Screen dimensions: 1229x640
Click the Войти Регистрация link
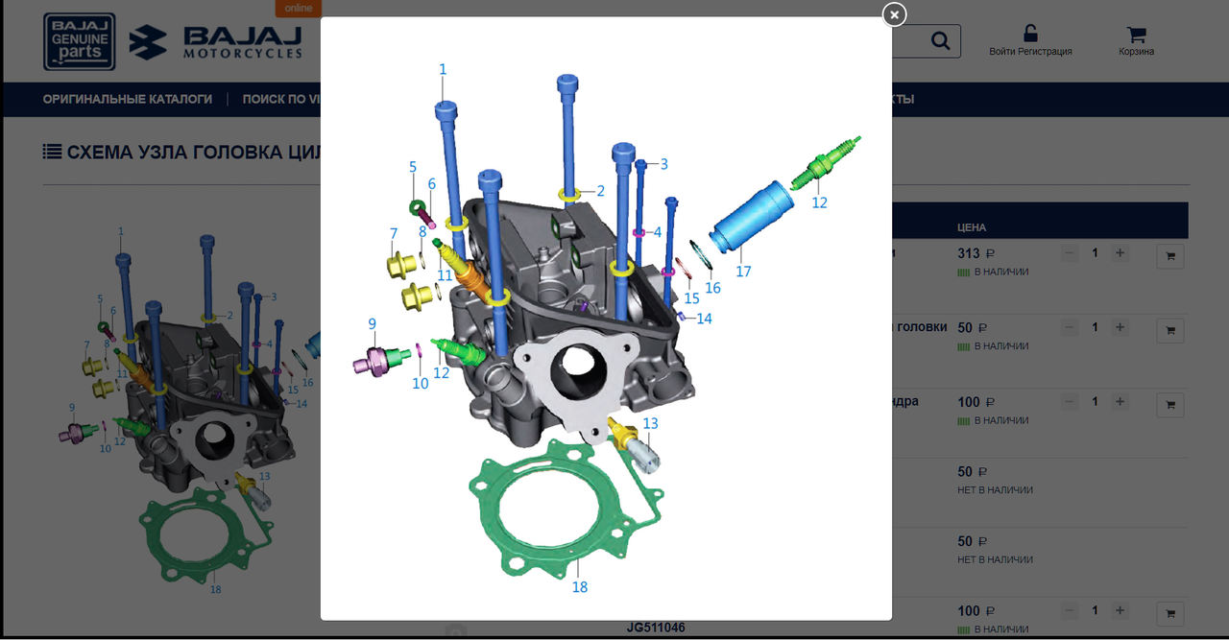[x=1030, y=52]
